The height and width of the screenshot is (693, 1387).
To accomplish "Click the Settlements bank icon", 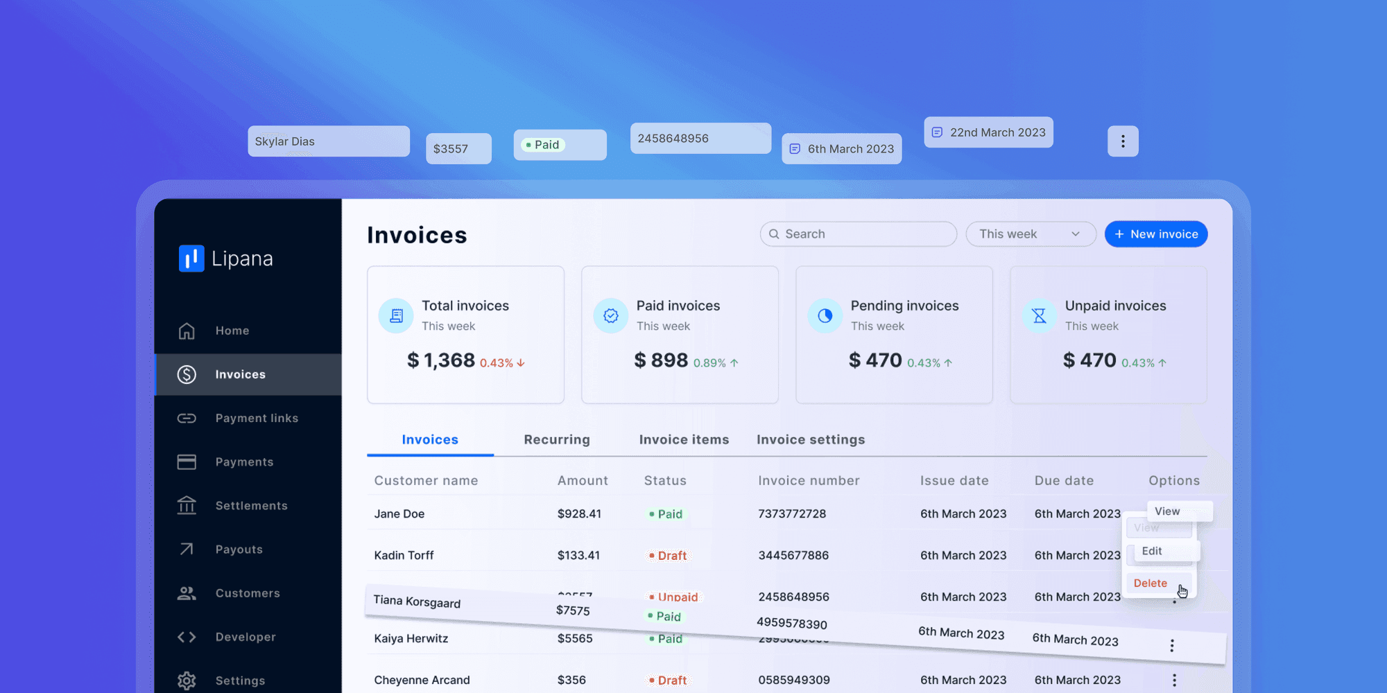I will click(x=186, y=505).
